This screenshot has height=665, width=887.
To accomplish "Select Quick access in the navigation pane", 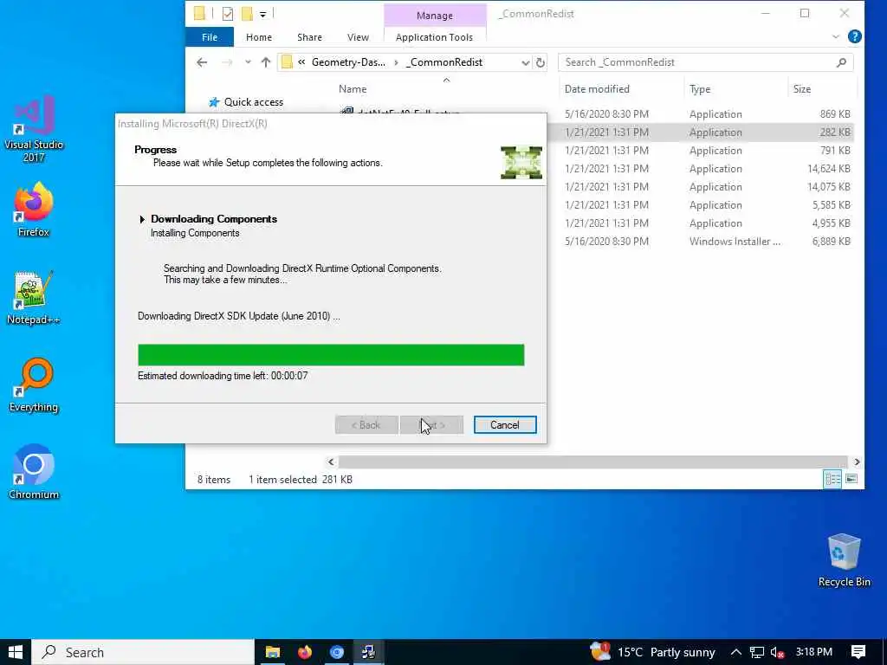I will pyautogui.click(x=254, y=102).
